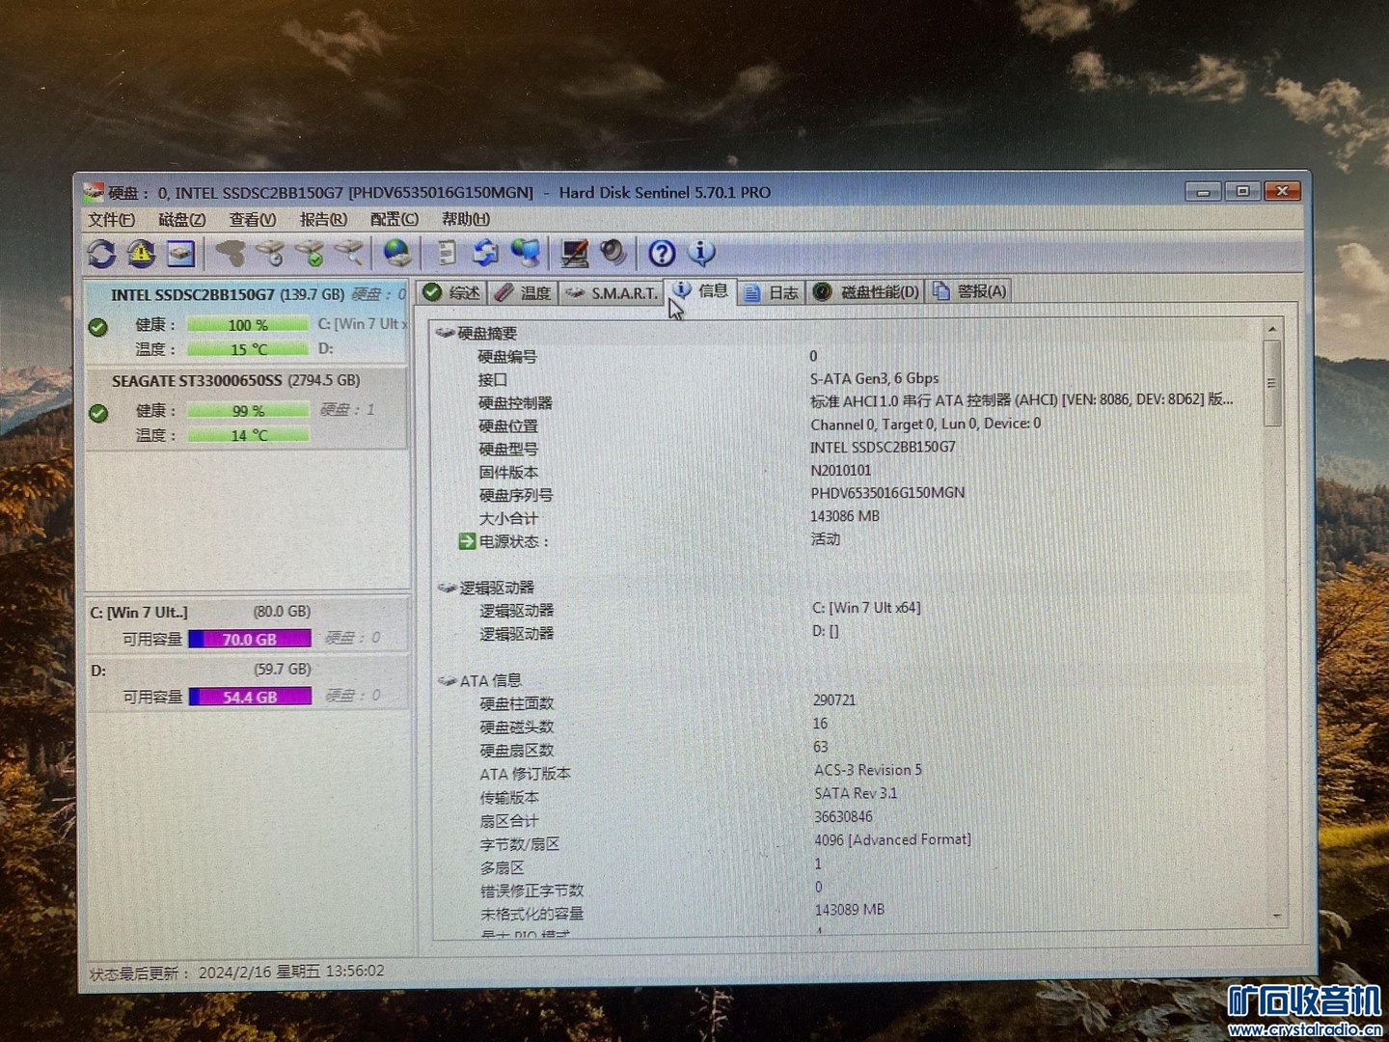The height and width of the screenshot is (1042, 1389).
Task: Click the question mark help icon
Action: [x=662, y=254]
